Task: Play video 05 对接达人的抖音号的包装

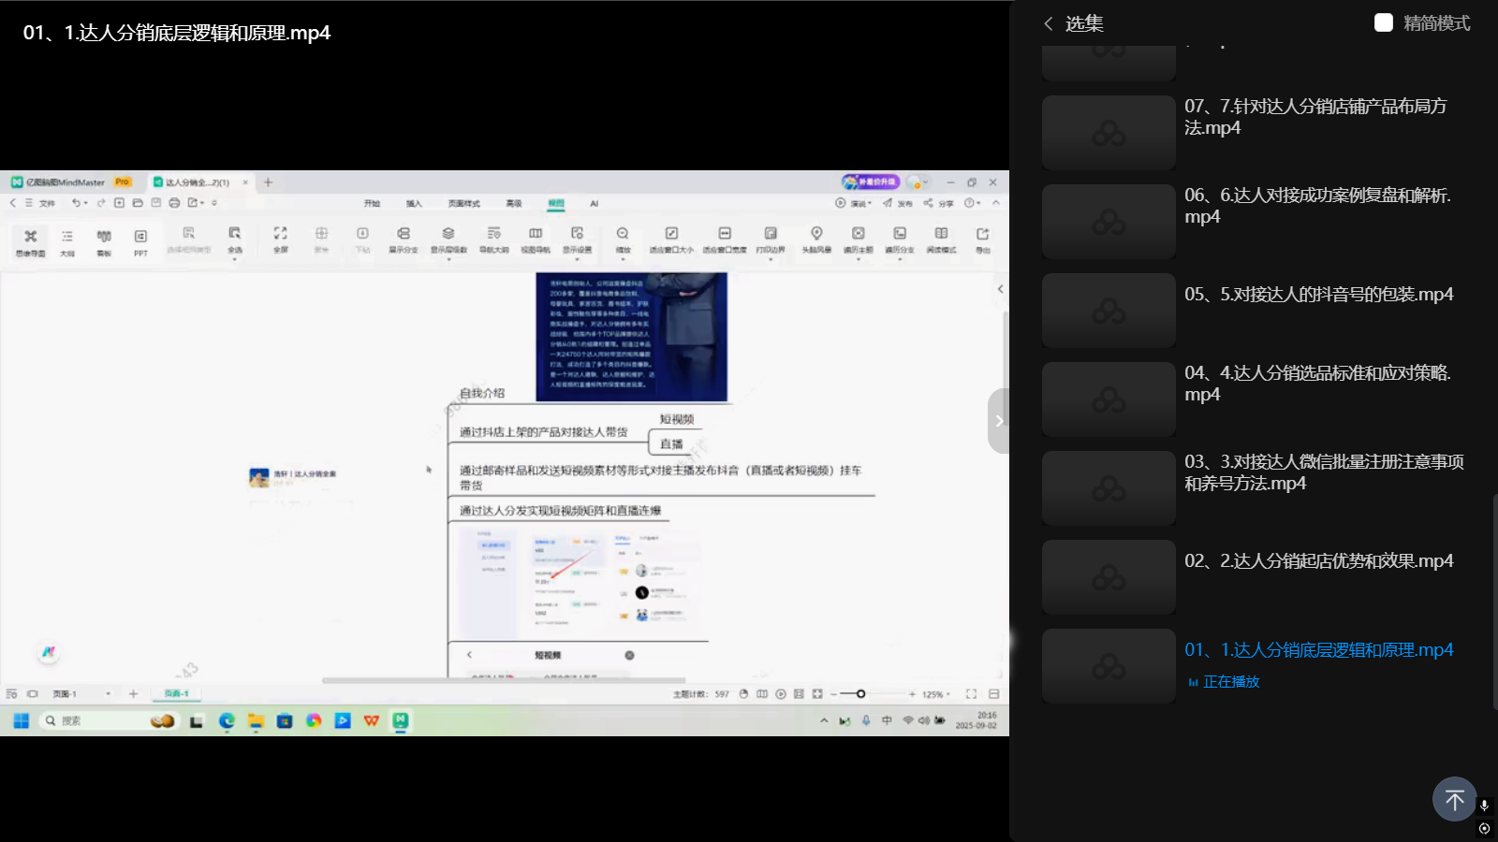Action: [1318, 294]
